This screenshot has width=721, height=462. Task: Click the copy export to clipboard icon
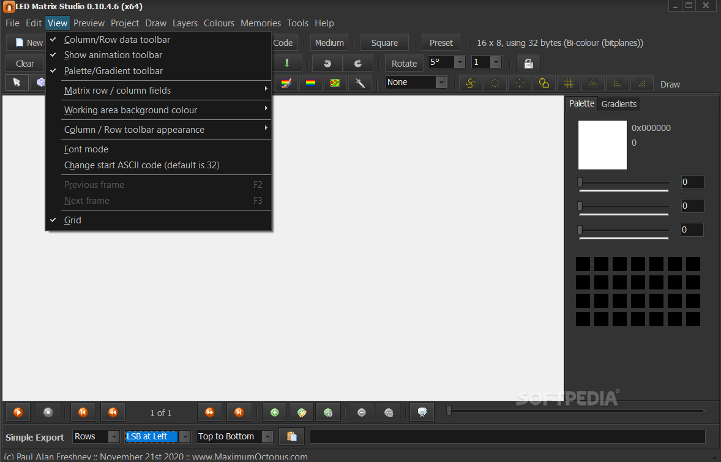pos(291,436)
